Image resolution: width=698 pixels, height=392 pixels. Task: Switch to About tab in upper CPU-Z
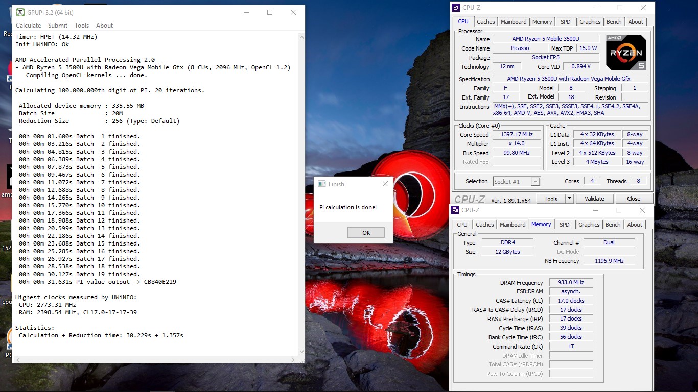(x=636, y=22)
